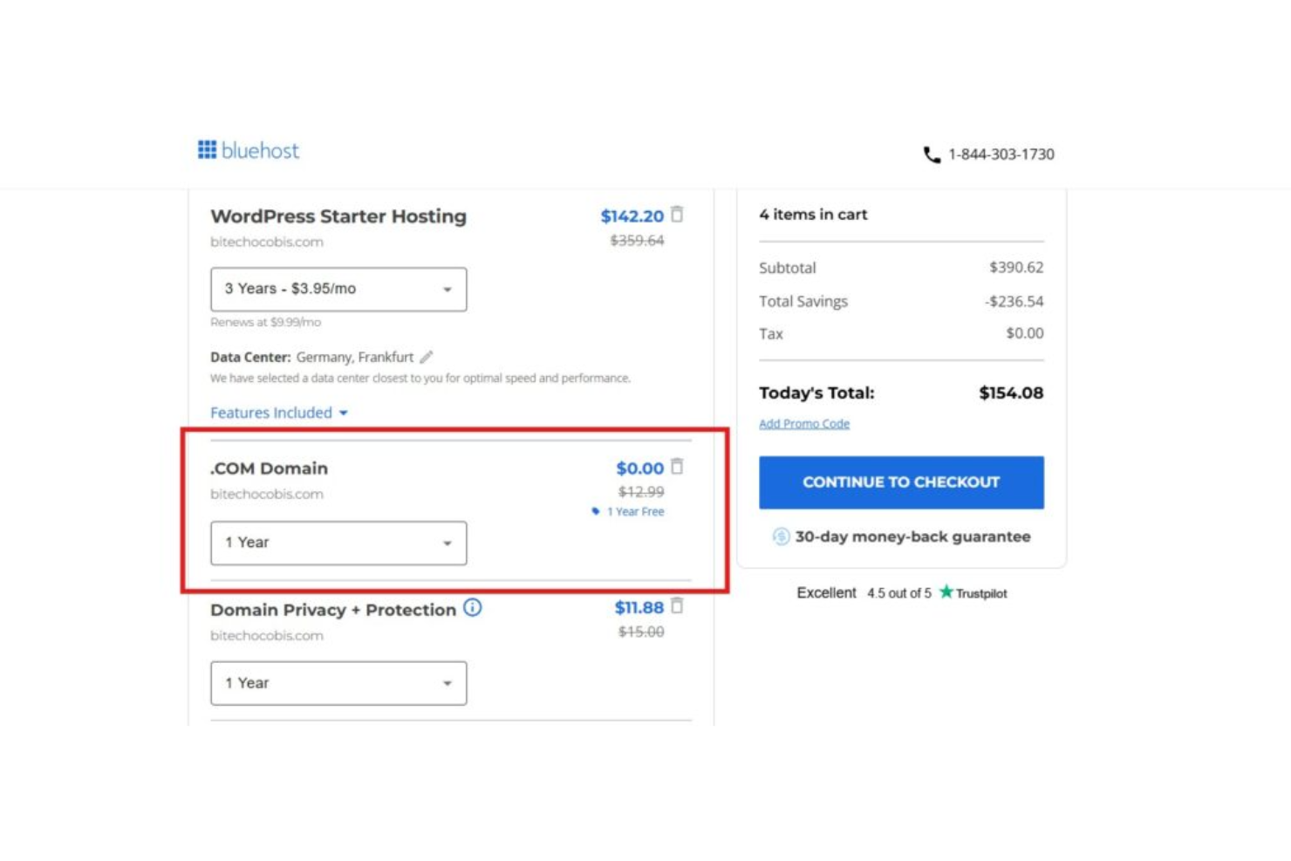Select the '4 items in cart' header

tap(813, 214)
